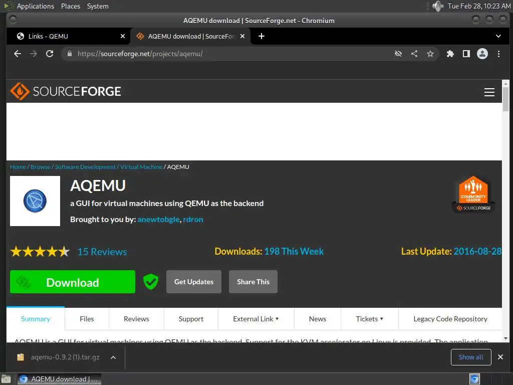Open the SourceForge hamburger menu
The image size is (513, 385).
[x=489, y=92]
